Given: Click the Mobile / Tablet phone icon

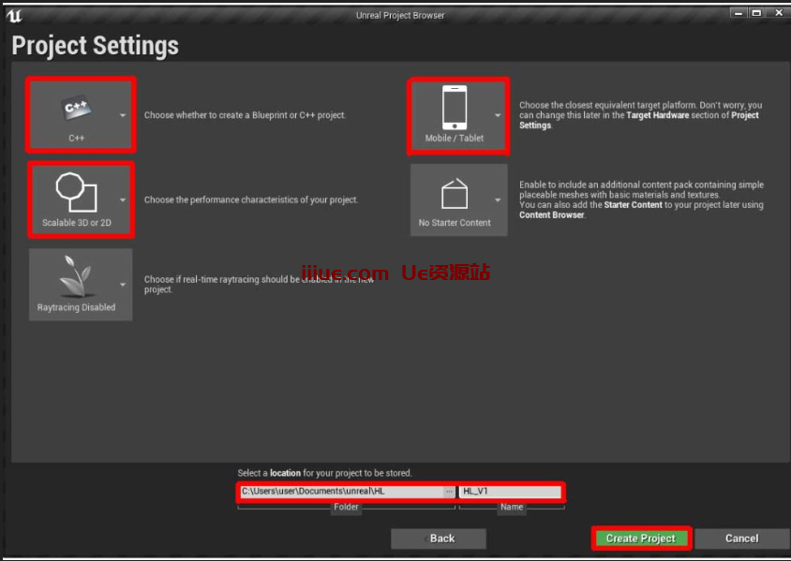Looking at the screenshot, I should click(x=455, y=109).
